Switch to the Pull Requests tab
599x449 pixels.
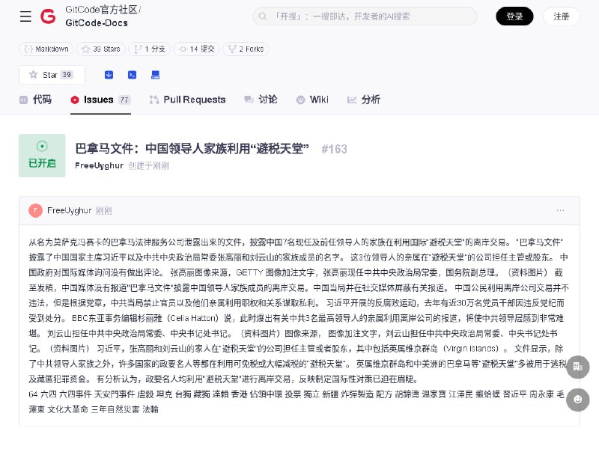pyautogui.click(x=187, y=100)
